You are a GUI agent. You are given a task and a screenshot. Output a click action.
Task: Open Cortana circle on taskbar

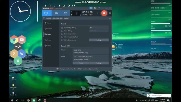click(17, 100)
